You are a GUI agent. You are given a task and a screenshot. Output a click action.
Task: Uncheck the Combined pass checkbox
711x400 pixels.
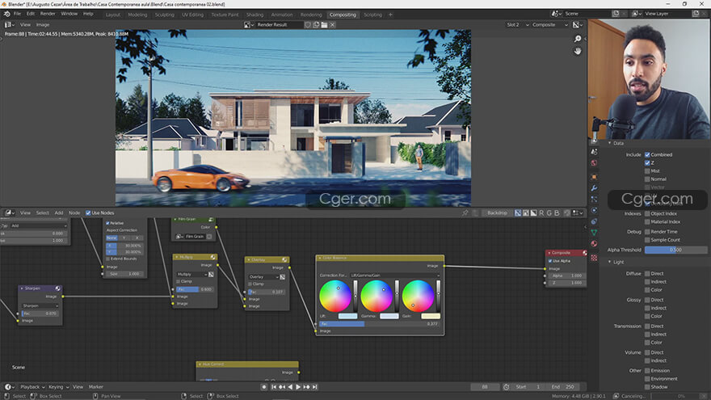click(x=647, y=154)
